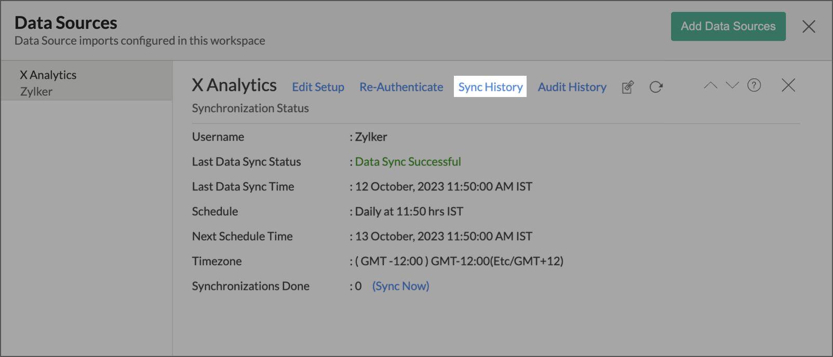
Task: Click the Synchronization Status subtitle
Action: (x=250, y=108)
